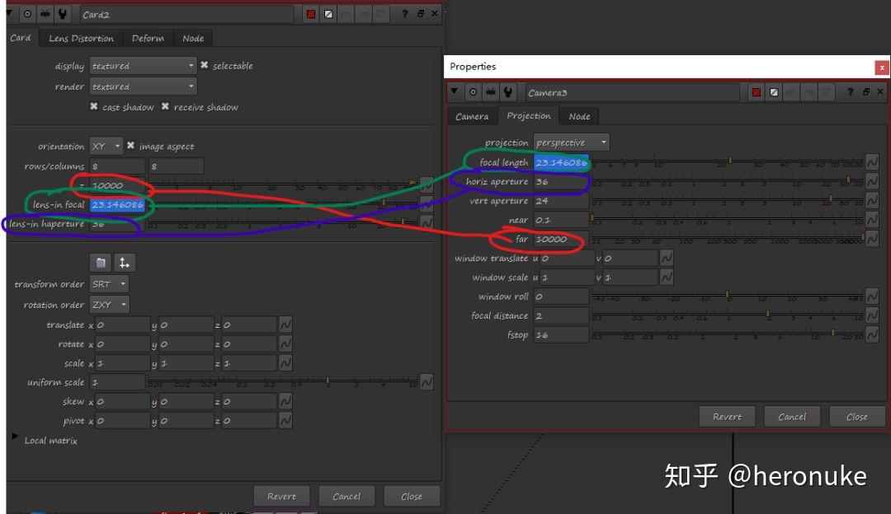
Task: Click the Card2 node name field
Action: (x=187, y=14)
